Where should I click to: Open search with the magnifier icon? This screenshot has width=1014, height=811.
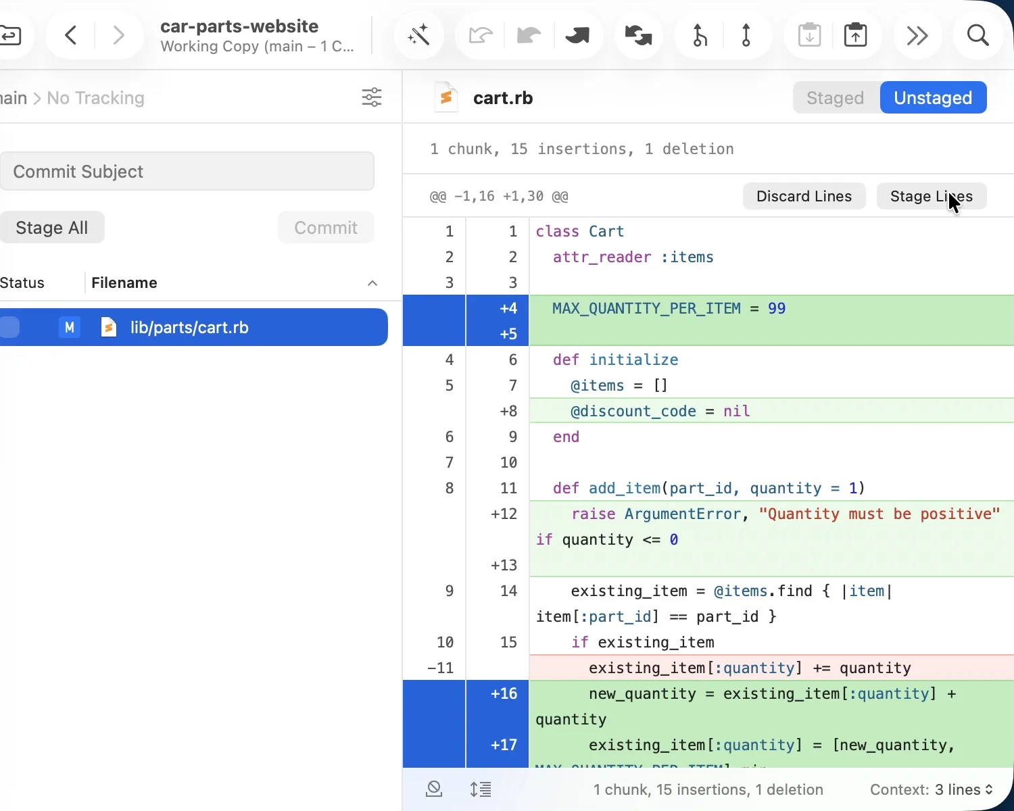pyautogui.click(x=978, y=35)
